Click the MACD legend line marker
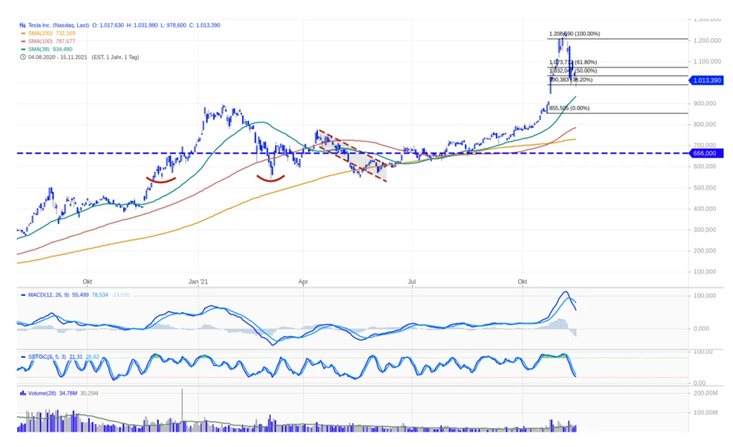Screen dimensions: 733x447 (x=23, y=295)
